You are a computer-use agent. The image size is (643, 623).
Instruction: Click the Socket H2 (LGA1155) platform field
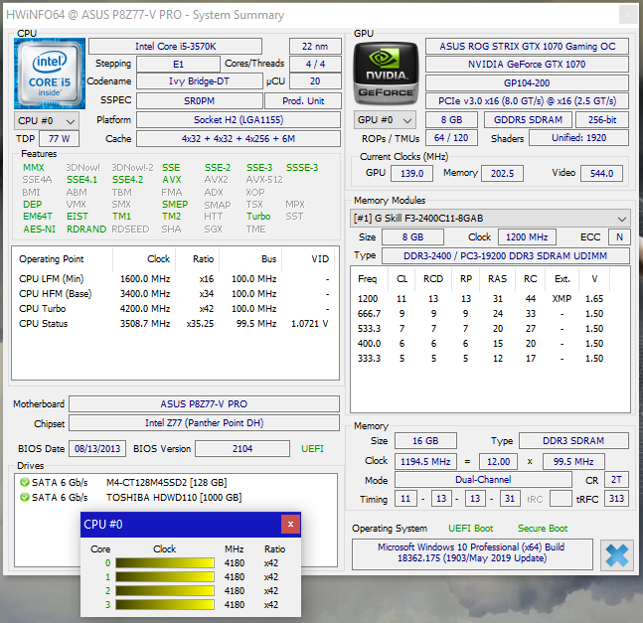coord(239,120)
